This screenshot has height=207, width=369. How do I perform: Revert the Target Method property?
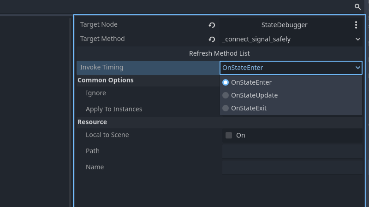(212, 40)
